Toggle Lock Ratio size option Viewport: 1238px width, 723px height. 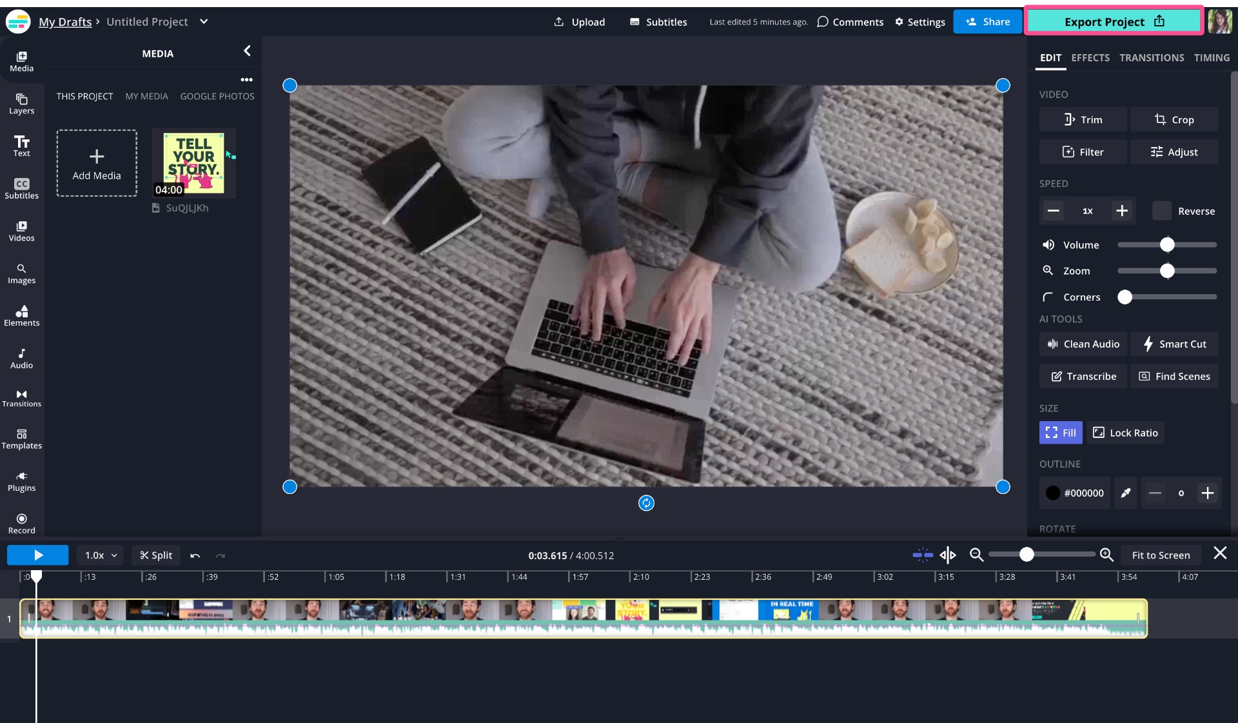[x=1125, y=433]
